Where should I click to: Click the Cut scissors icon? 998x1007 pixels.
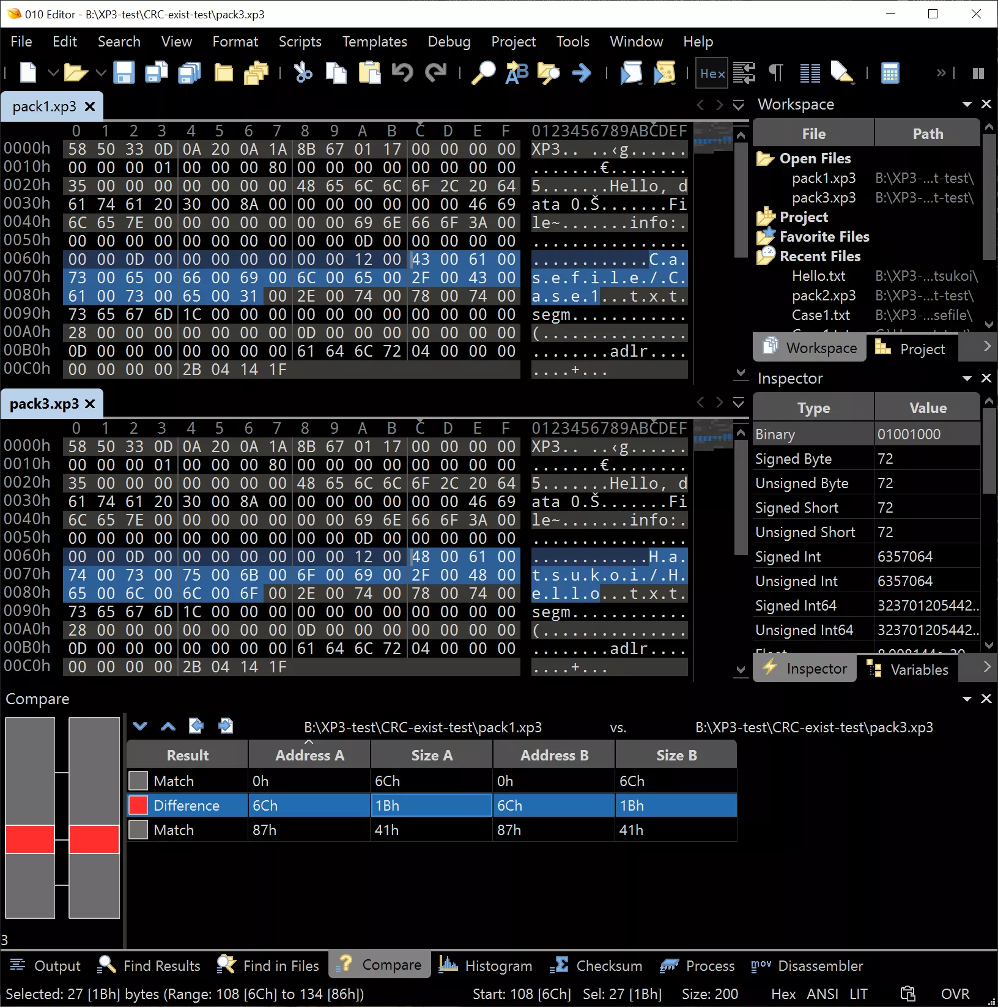[x=303, y=73]
